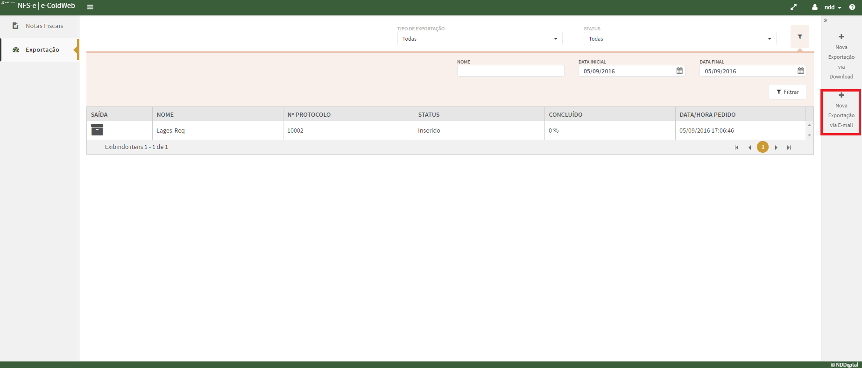Sort by the Nº Protocolo column header
862x368 pixels.
point(309,114)
